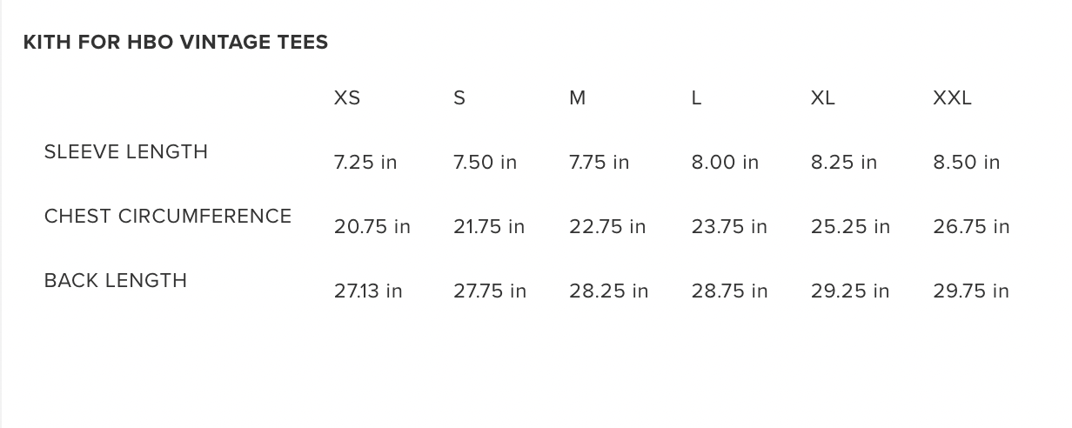This screenshot has height=428, width=1072.
Task: Select the S size column header
Action: (459, 98)
